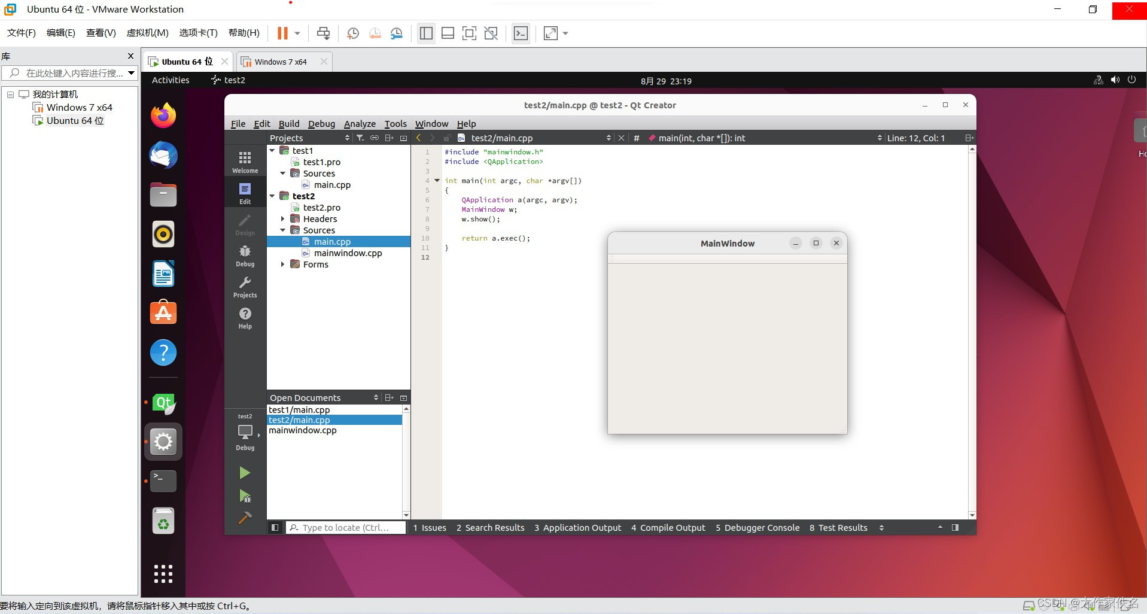Open the Debug mode in sidebar
This screenshot has width=1147, height=614.
(x=245, y=256)
